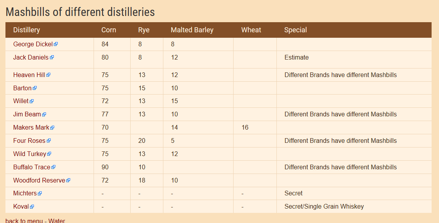Open the Wild Turkey distillery link
The height and width of the screenshot is (223, 439).
click(29, 154)
